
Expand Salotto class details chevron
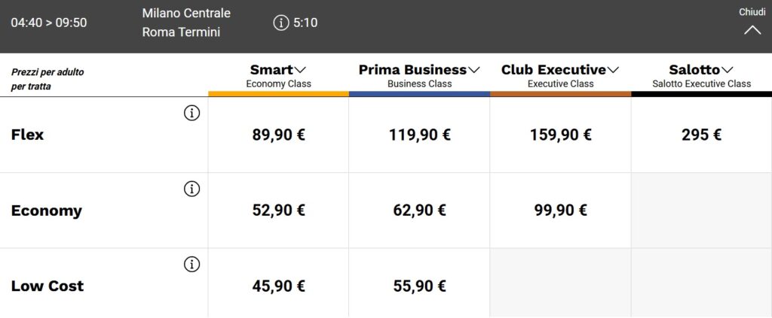[x=728, y=70]
